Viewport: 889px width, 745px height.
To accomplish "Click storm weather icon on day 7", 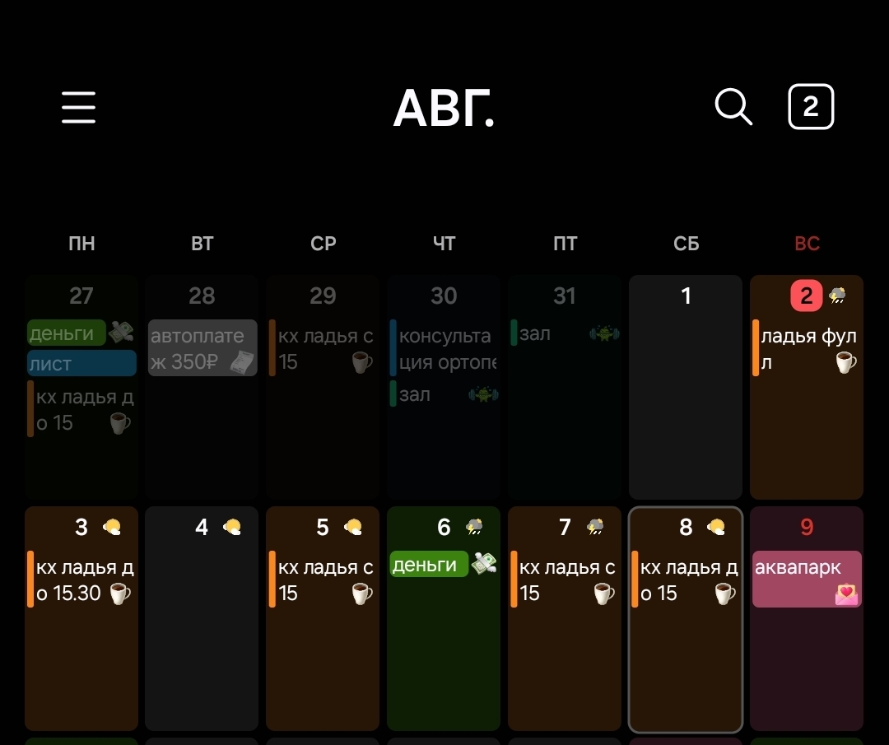I will (x=595, y=528).
